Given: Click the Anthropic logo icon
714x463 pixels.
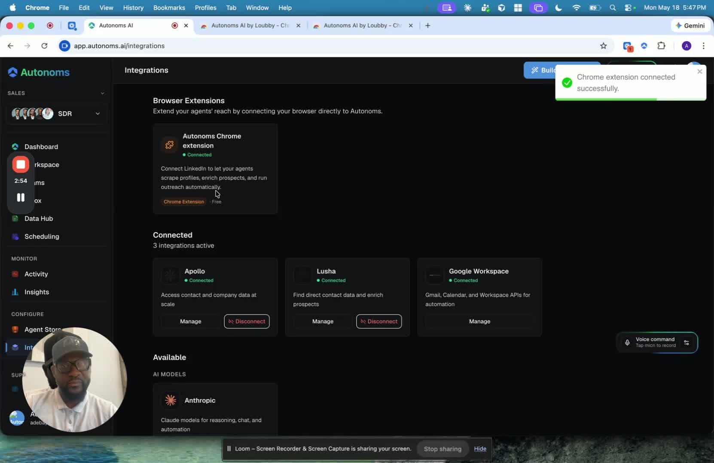Looking at the screenshot, I should [x=171, y=400].
